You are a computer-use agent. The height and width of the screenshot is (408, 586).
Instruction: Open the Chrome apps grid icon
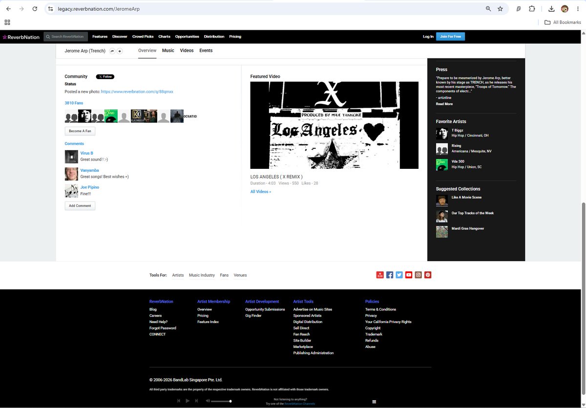(x=7, y=22)
